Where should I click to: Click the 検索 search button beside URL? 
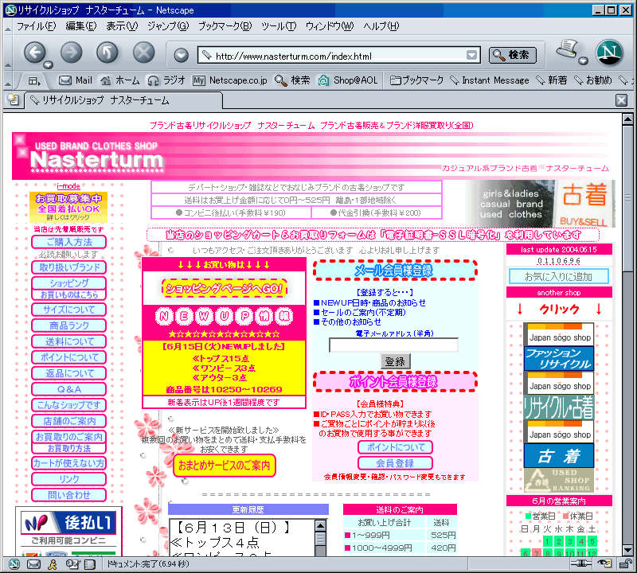tap(512, 55)
